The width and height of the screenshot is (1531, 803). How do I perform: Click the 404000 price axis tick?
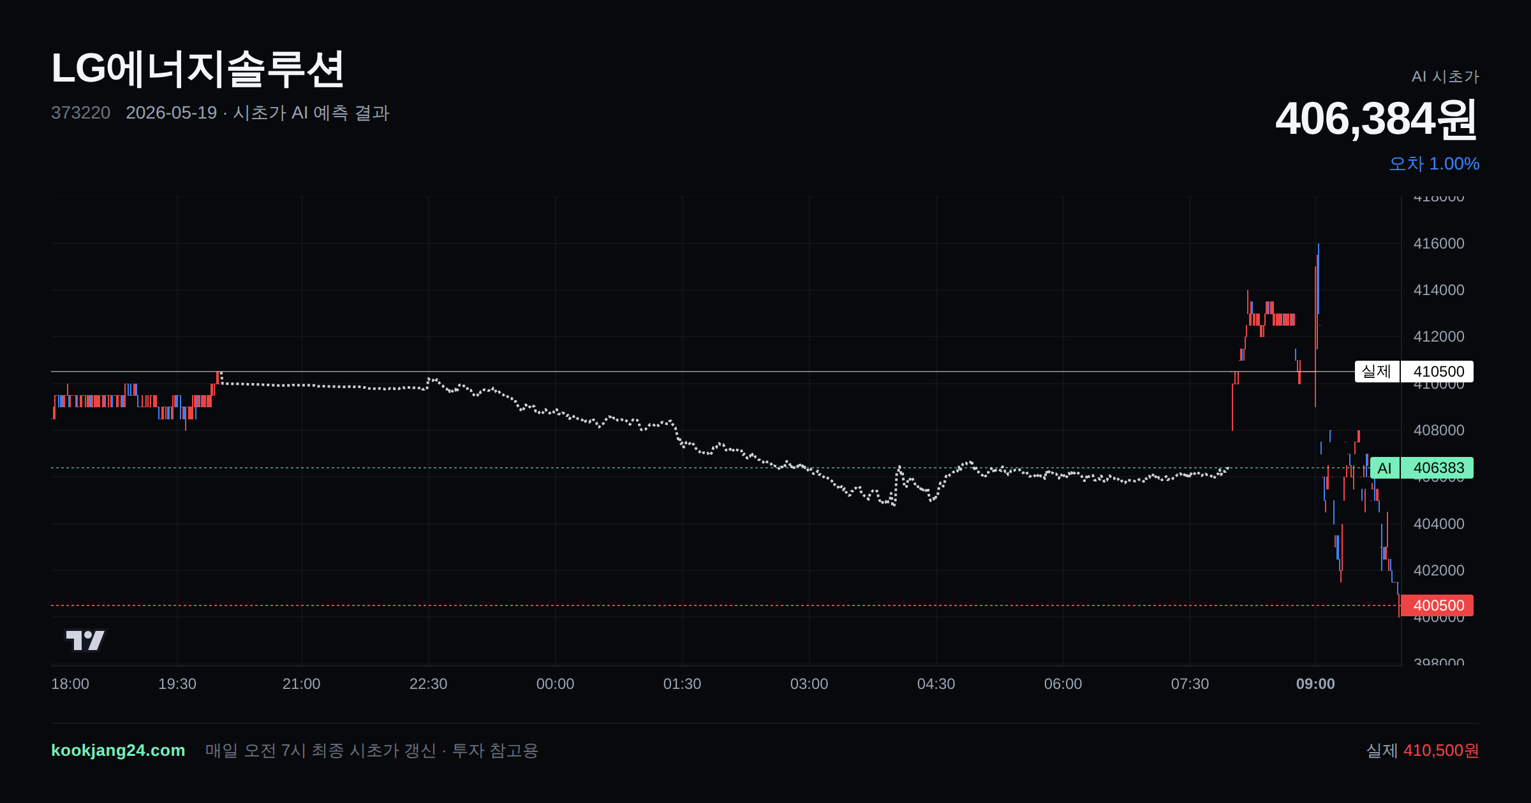[x=1439, y=524]
